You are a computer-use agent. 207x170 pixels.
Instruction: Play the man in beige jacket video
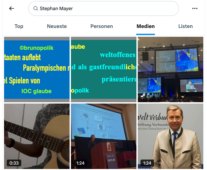point(171,136)
